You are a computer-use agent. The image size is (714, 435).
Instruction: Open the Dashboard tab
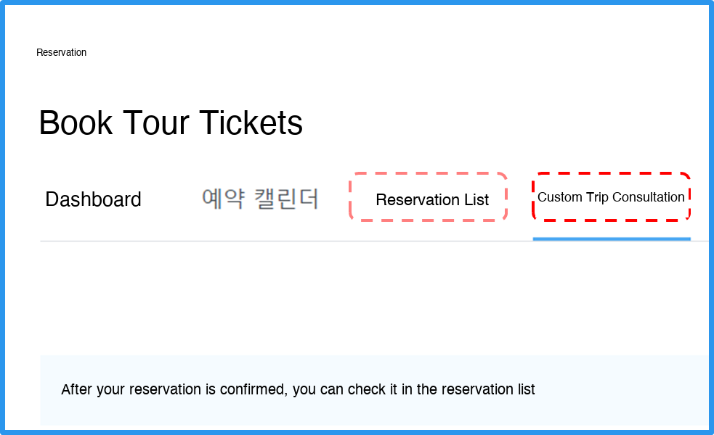(93, 199)
